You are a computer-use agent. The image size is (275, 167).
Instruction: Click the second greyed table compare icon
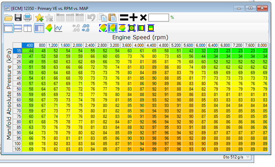70,18
